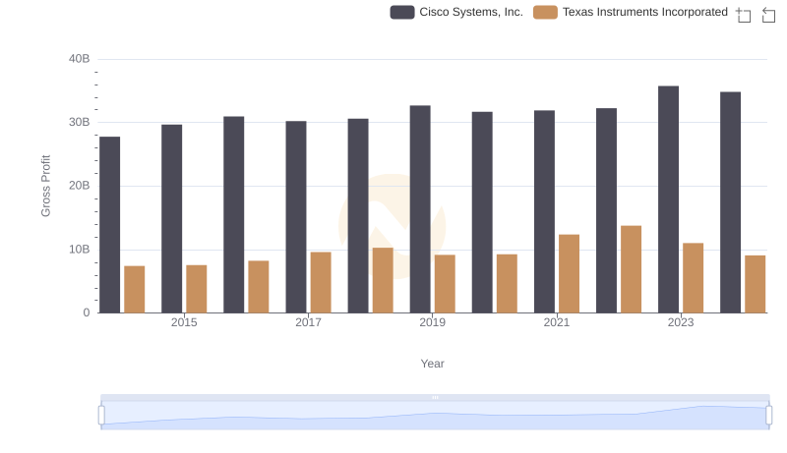Click the Texas Instruments bar for 2017
This screenshot has width=787, height=453.
(321, 283)
